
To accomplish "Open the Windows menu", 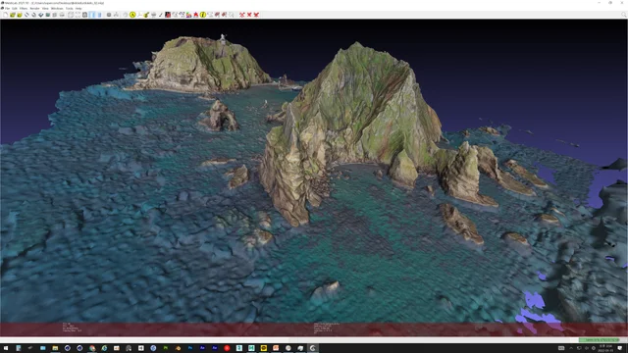I will 57,8.
